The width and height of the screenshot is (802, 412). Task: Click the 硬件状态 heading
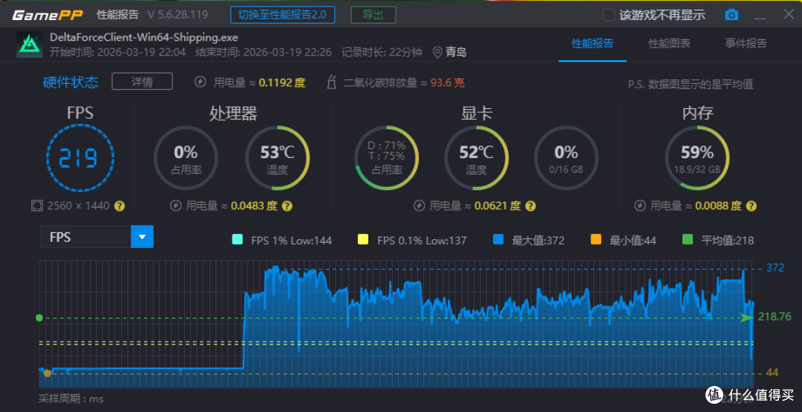71,82
